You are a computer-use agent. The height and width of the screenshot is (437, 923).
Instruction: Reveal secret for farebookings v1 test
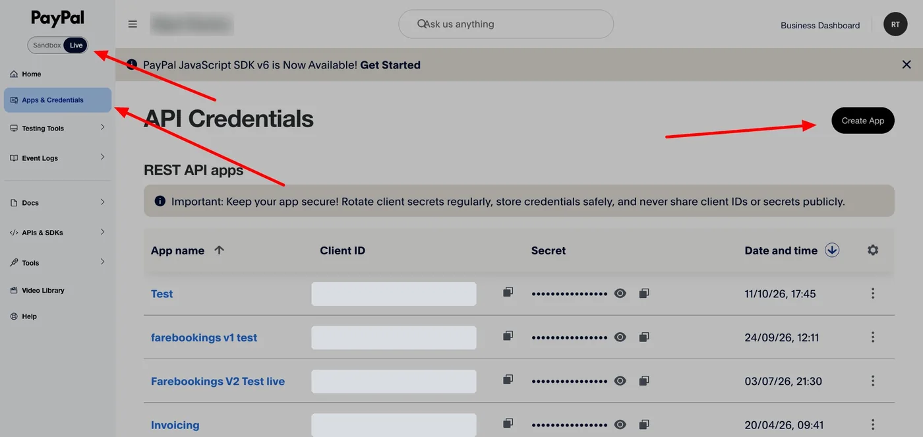point(620,337)
